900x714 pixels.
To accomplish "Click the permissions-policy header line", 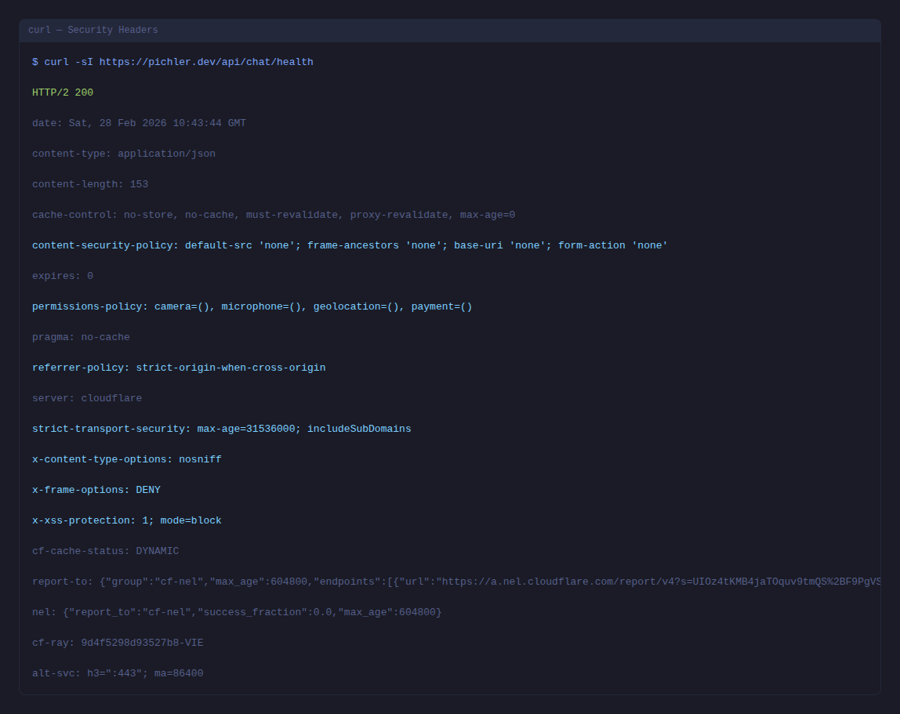I will coord(252,306).
